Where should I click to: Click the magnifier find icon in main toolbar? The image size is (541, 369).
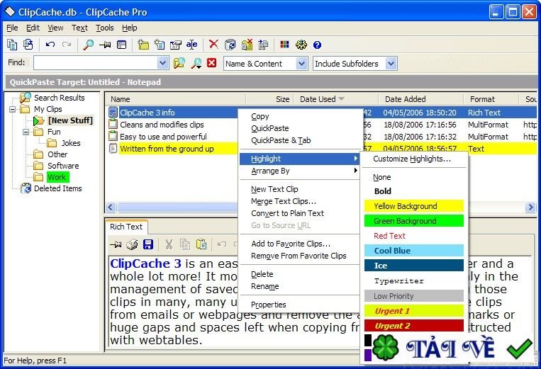pyautogui.click(x=89, y=45)
